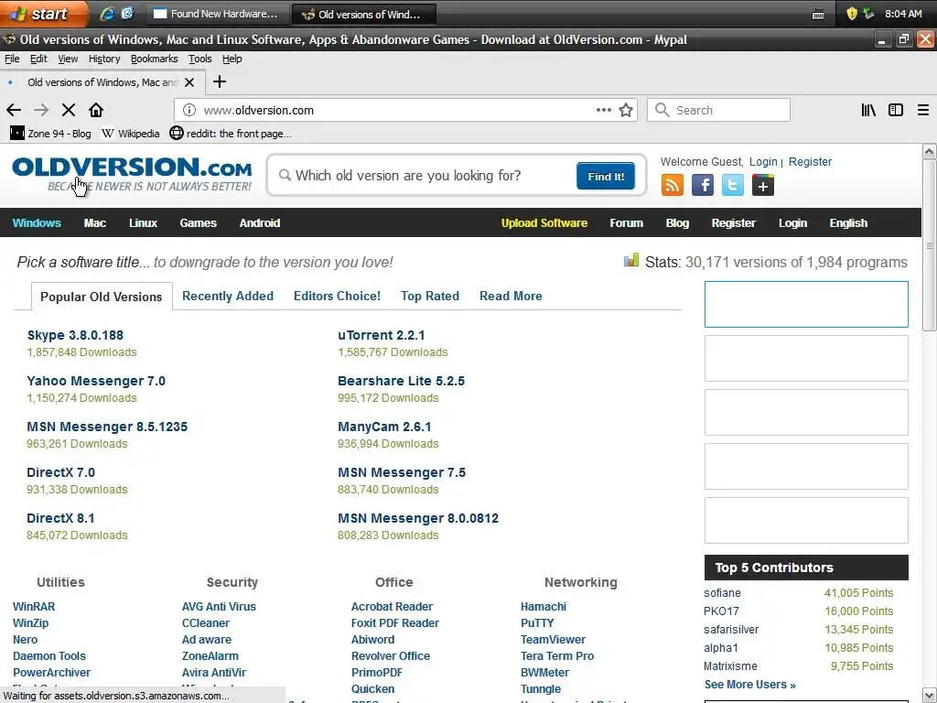This screenshot has height=703, width=937.
Task: Open the Windows start button
Action: tap(42, 14)
